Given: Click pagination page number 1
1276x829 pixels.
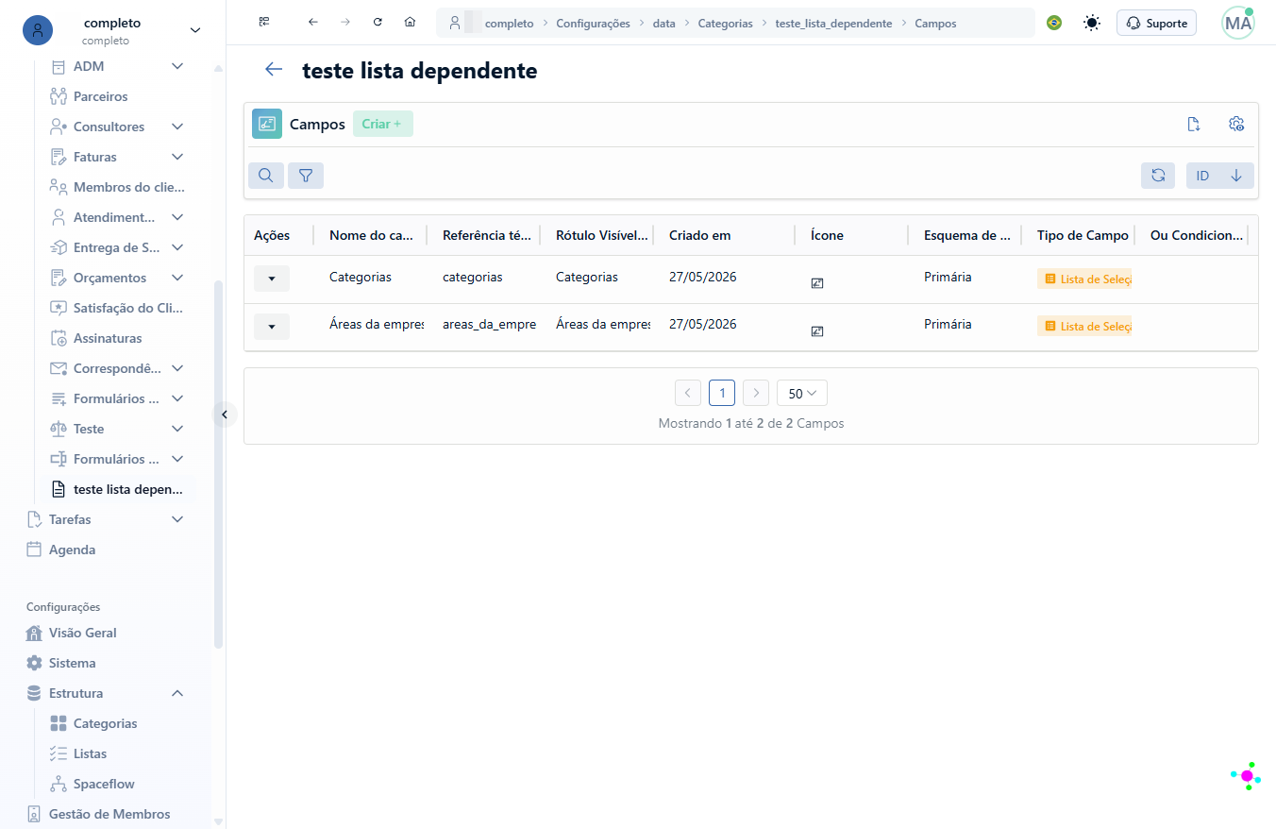Looking at the screenshot, I should click(x=722, y=393).
